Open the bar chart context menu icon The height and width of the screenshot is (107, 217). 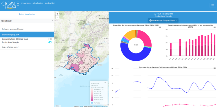[214, 27]
